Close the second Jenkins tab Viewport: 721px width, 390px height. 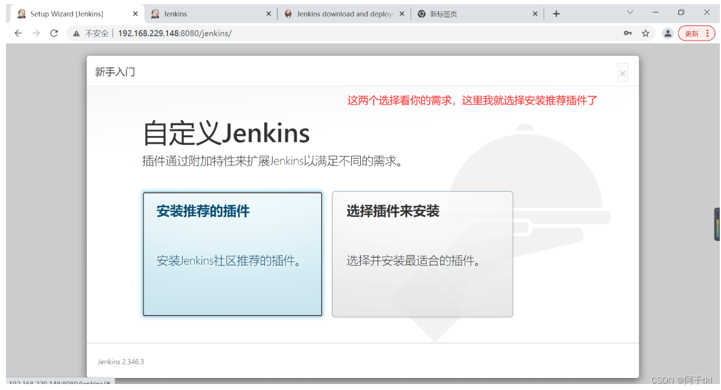pyautogui.click(x=269, y=14)
